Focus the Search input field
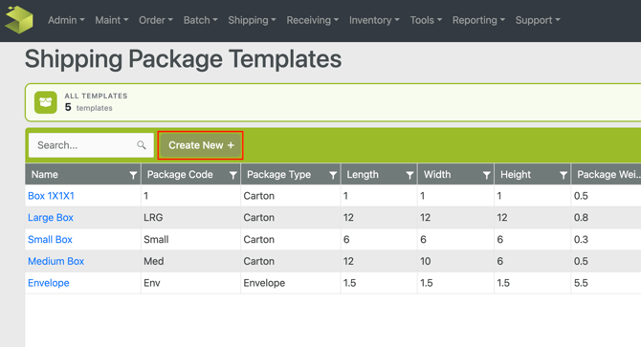Viewport: 641px width, 347px height. pos(91,145)
